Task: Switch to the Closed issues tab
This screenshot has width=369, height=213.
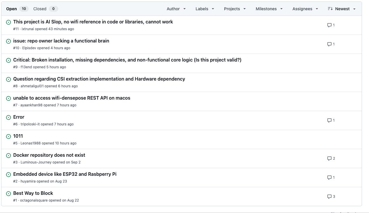Action: click(40, 9)
